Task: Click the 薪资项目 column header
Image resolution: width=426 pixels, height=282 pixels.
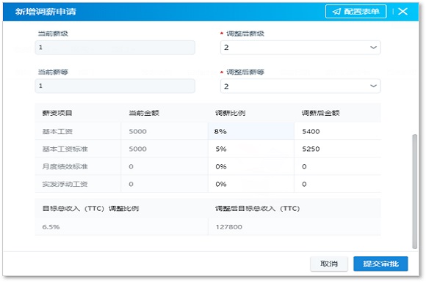Action: (57, 113)
